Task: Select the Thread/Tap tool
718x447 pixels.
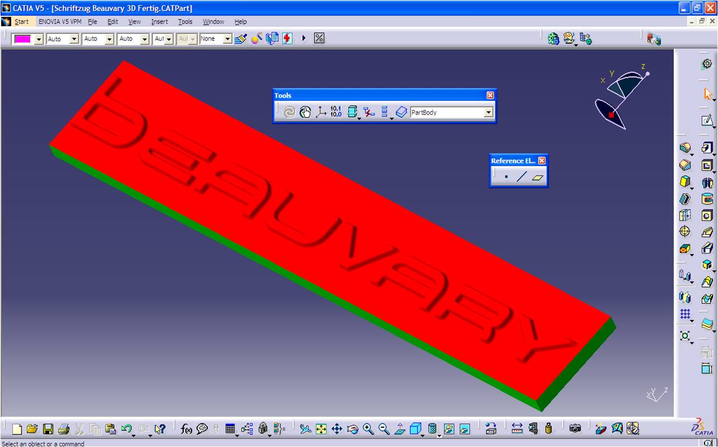Action: pyautogui.click(x=685, y=232)
